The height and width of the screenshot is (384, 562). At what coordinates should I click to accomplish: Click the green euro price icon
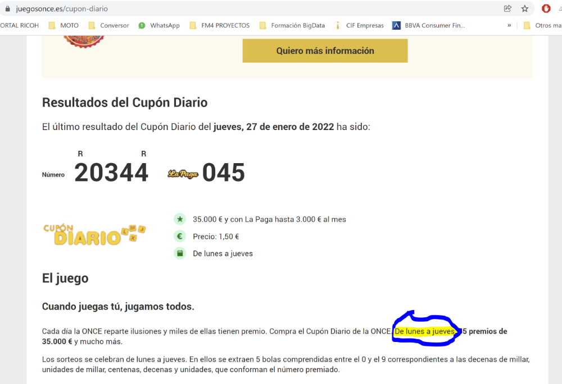click(180, 237)
